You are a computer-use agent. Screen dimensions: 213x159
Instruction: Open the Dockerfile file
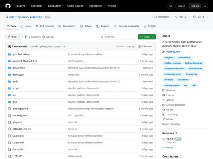18,149
